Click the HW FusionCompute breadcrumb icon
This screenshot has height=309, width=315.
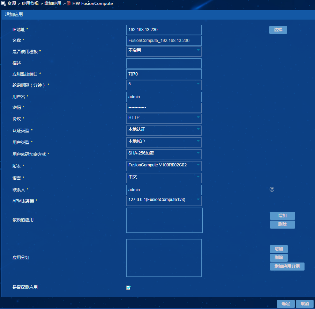tap(69, 3)
